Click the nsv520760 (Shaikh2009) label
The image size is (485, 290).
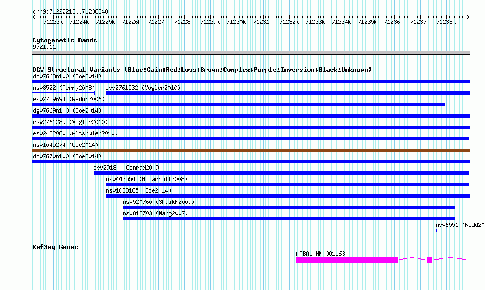coord(159,202)
